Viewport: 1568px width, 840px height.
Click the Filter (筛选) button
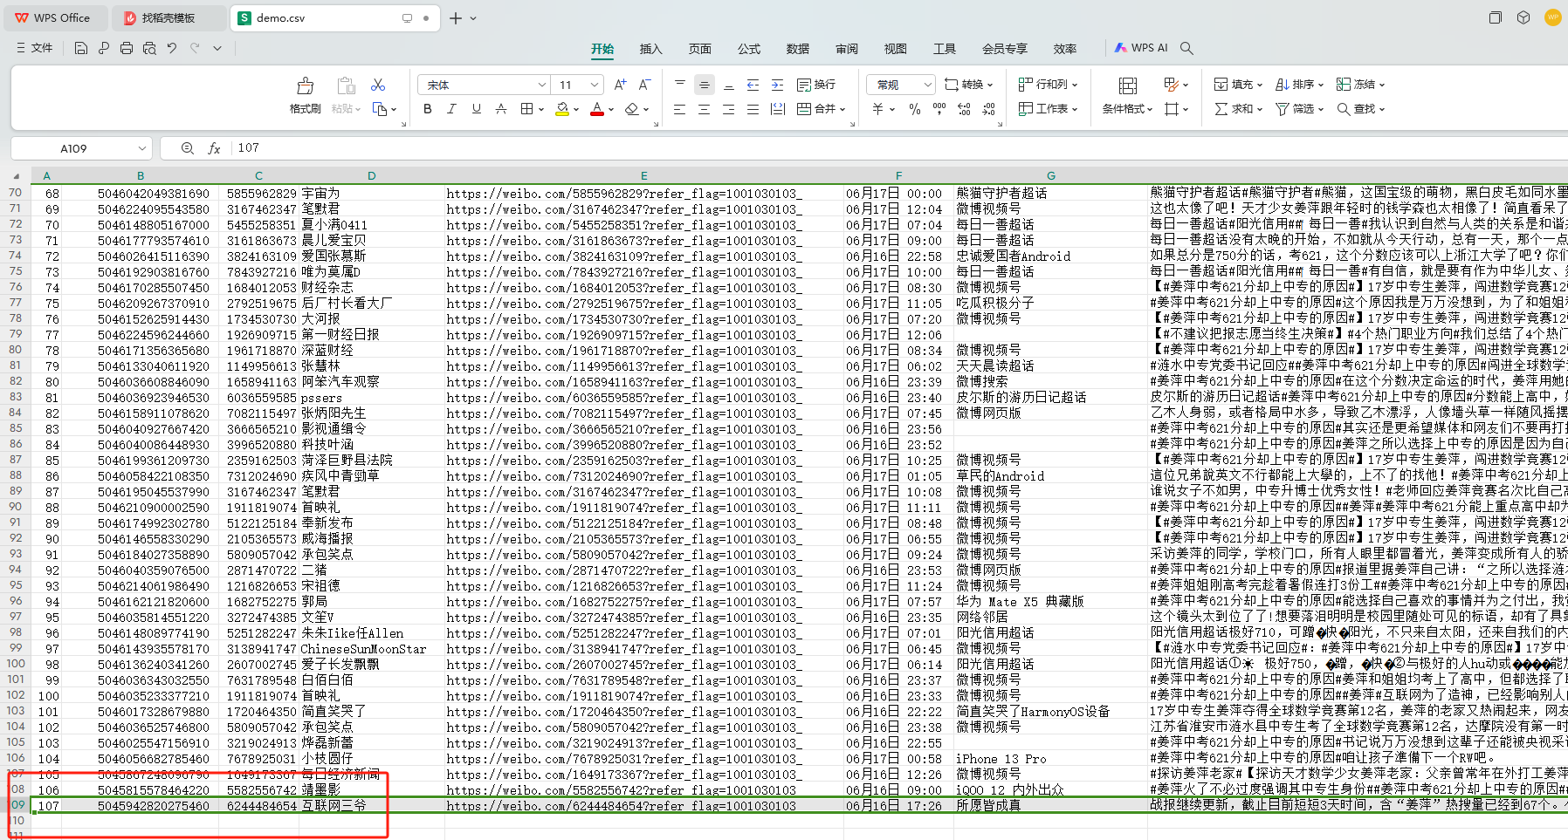click(x=1299, y=109)
